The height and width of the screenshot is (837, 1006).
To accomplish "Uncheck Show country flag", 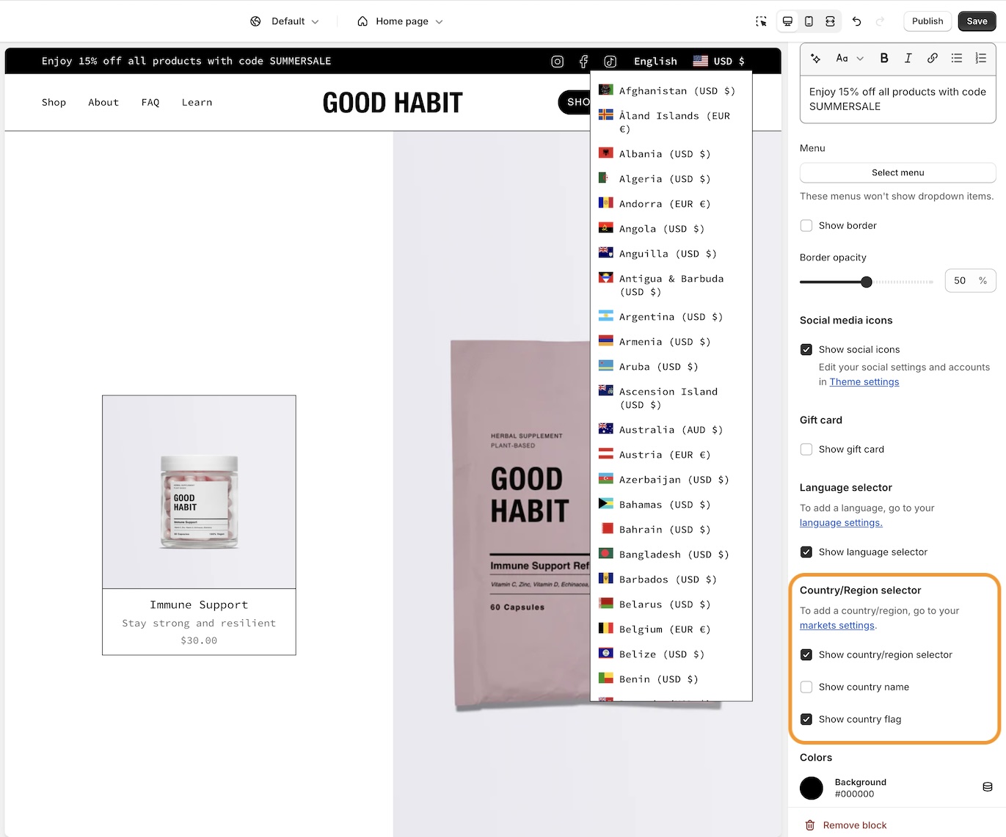I will (806, 719).
